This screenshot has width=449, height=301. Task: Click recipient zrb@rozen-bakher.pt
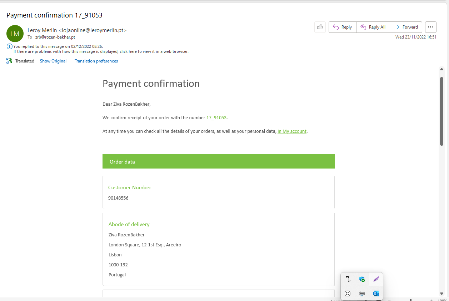tap(55, 37)
